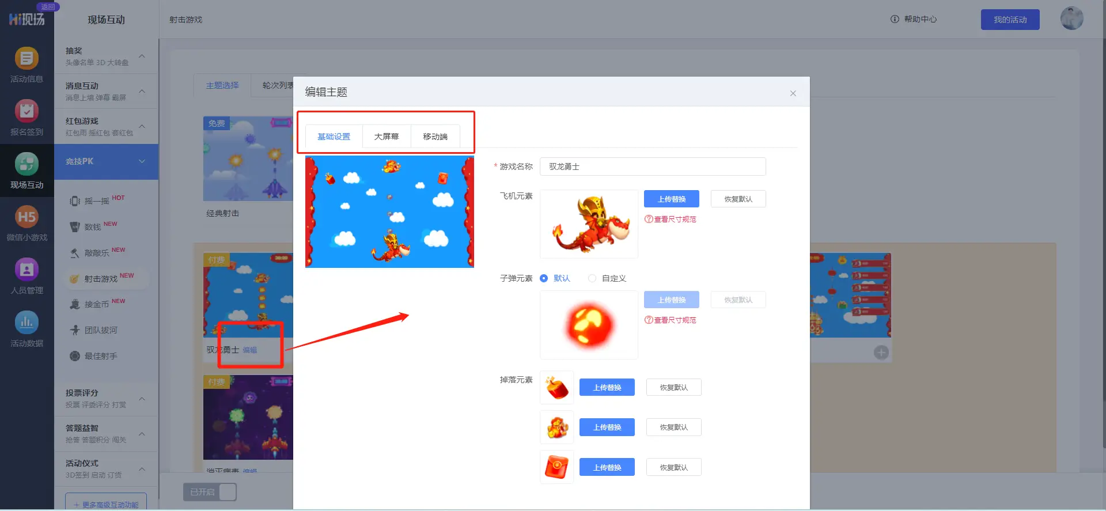Open the 活动数据 chart icon
Screen dimensions: 1106x511
pos(26,323)
